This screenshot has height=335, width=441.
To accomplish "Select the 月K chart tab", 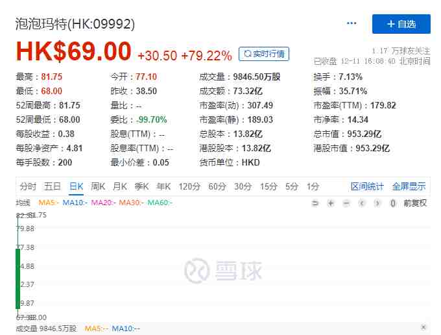I will (x=120, y=186).
